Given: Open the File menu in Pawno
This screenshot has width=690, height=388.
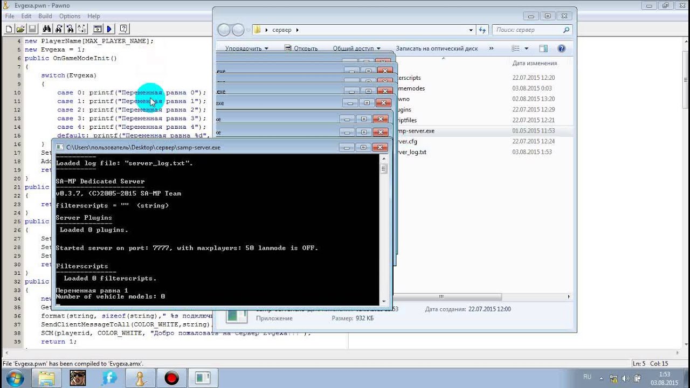Looking at the screenshot, I should pyautogui.click(x=10, y=16).
